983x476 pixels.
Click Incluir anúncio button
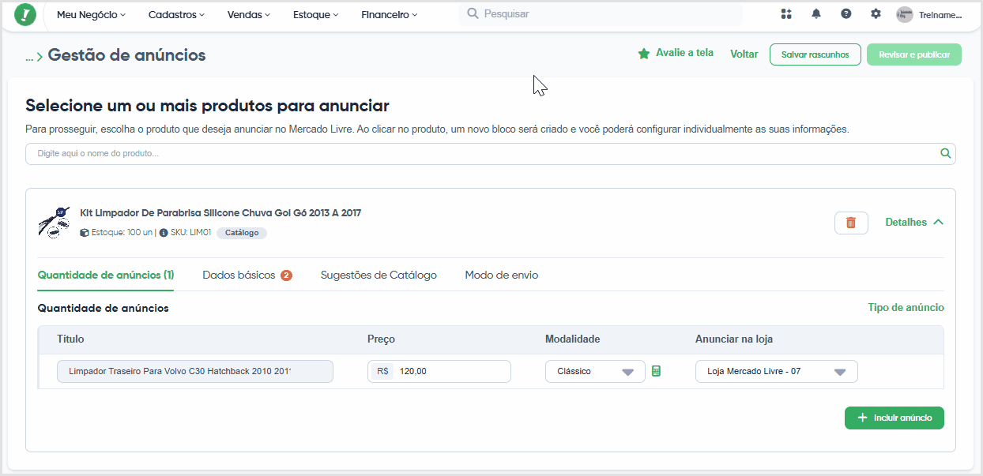pos(894,418)
